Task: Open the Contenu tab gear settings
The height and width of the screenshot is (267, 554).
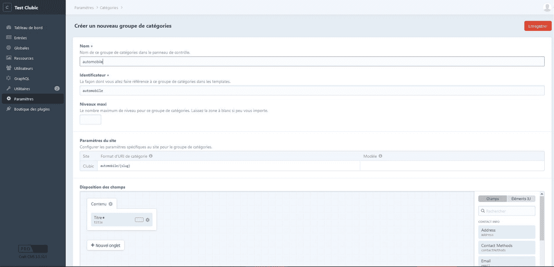Action: tap(111, 204)
